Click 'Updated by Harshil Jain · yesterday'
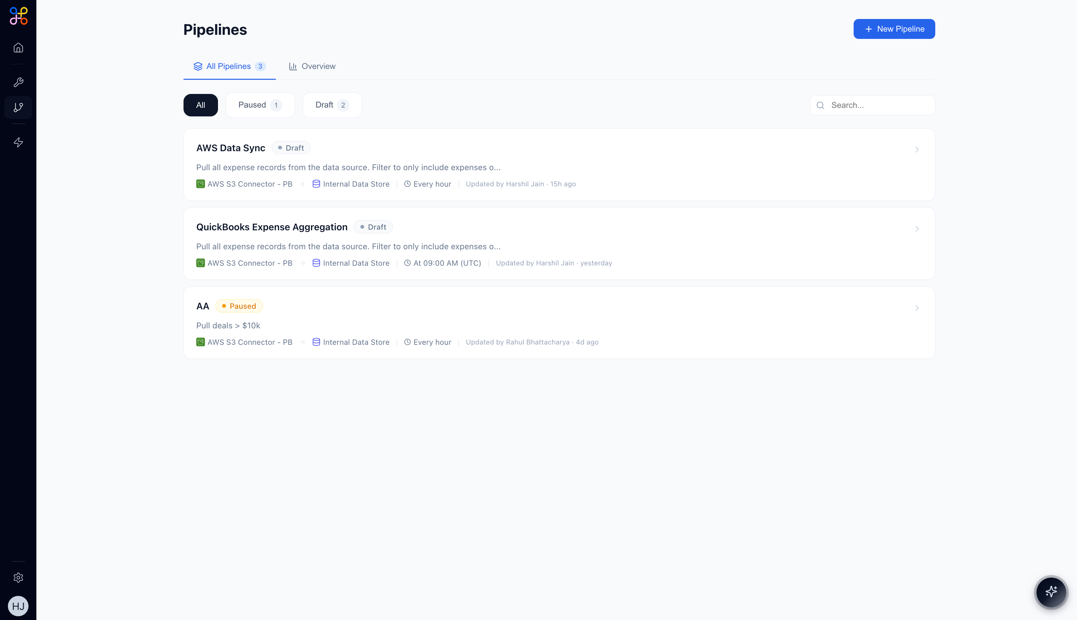The width and height of the screenshot is (1077, 620). tap(554, 263)
